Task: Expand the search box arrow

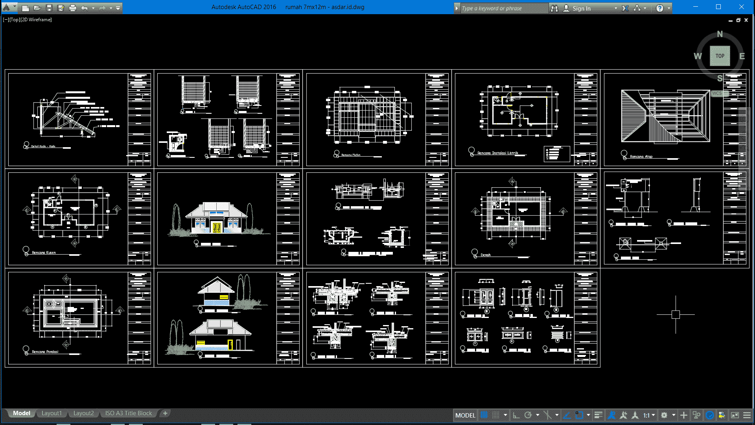Action: [x=457, y=8]
